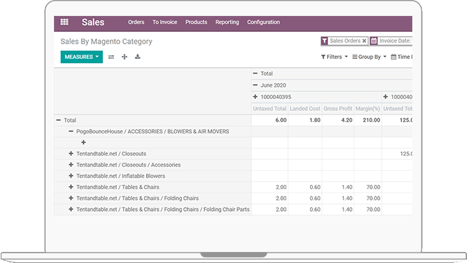Expand the Folding Chair Parts row
The height and width of the screenshot is (263, 467).
point(71,210)
